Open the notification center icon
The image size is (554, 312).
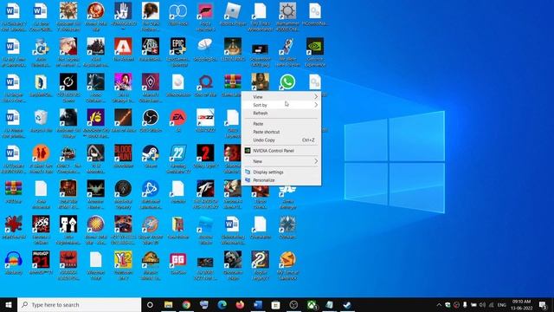point(544,304)
